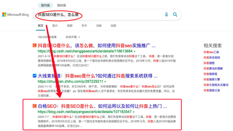
Task: Click the date 2020-11-12 in second result
Action: point(45,86)
